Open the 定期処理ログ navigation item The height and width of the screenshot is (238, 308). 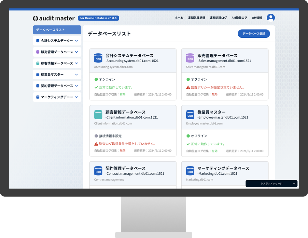[218, 18]
